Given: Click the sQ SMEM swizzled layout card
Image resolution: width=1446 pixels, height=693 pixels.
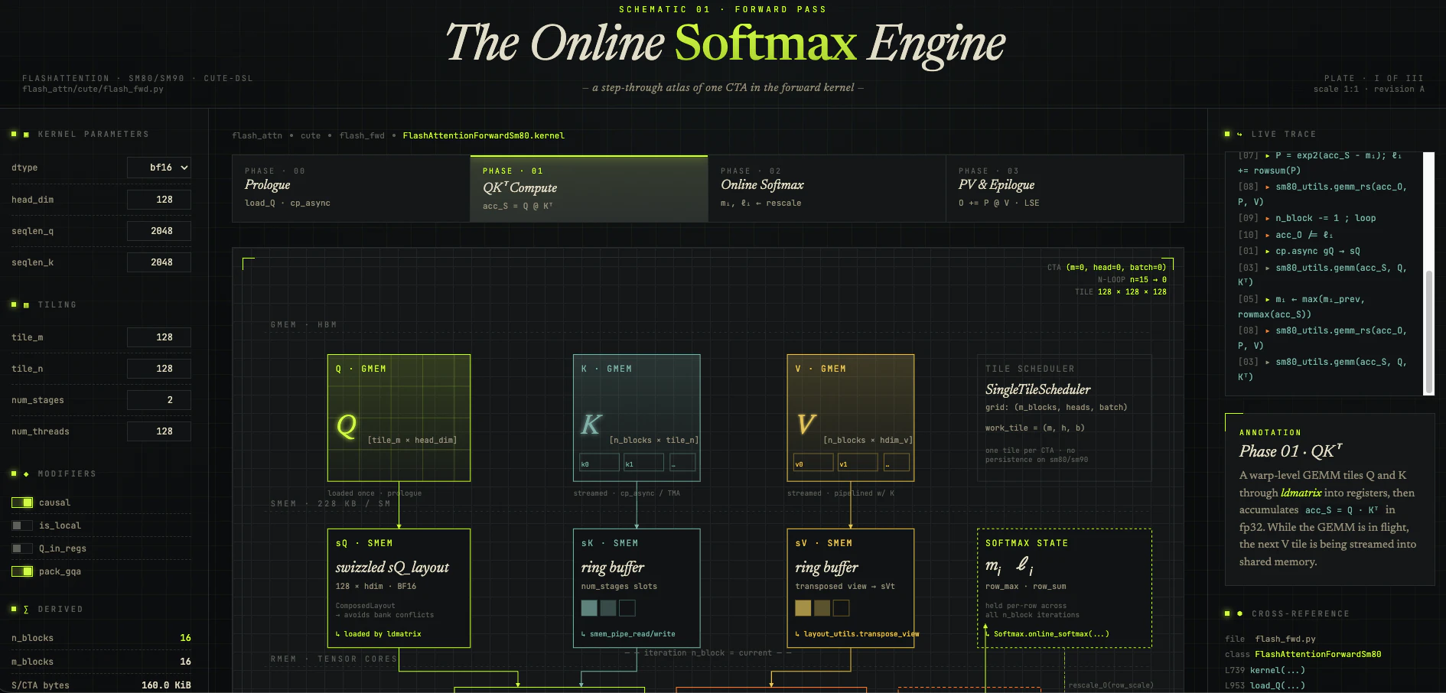Looking at the screenshot, I should (399, 588).
